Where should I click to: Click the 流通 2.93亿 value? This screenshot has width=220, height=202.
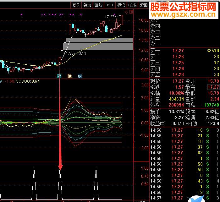point(212,117)
